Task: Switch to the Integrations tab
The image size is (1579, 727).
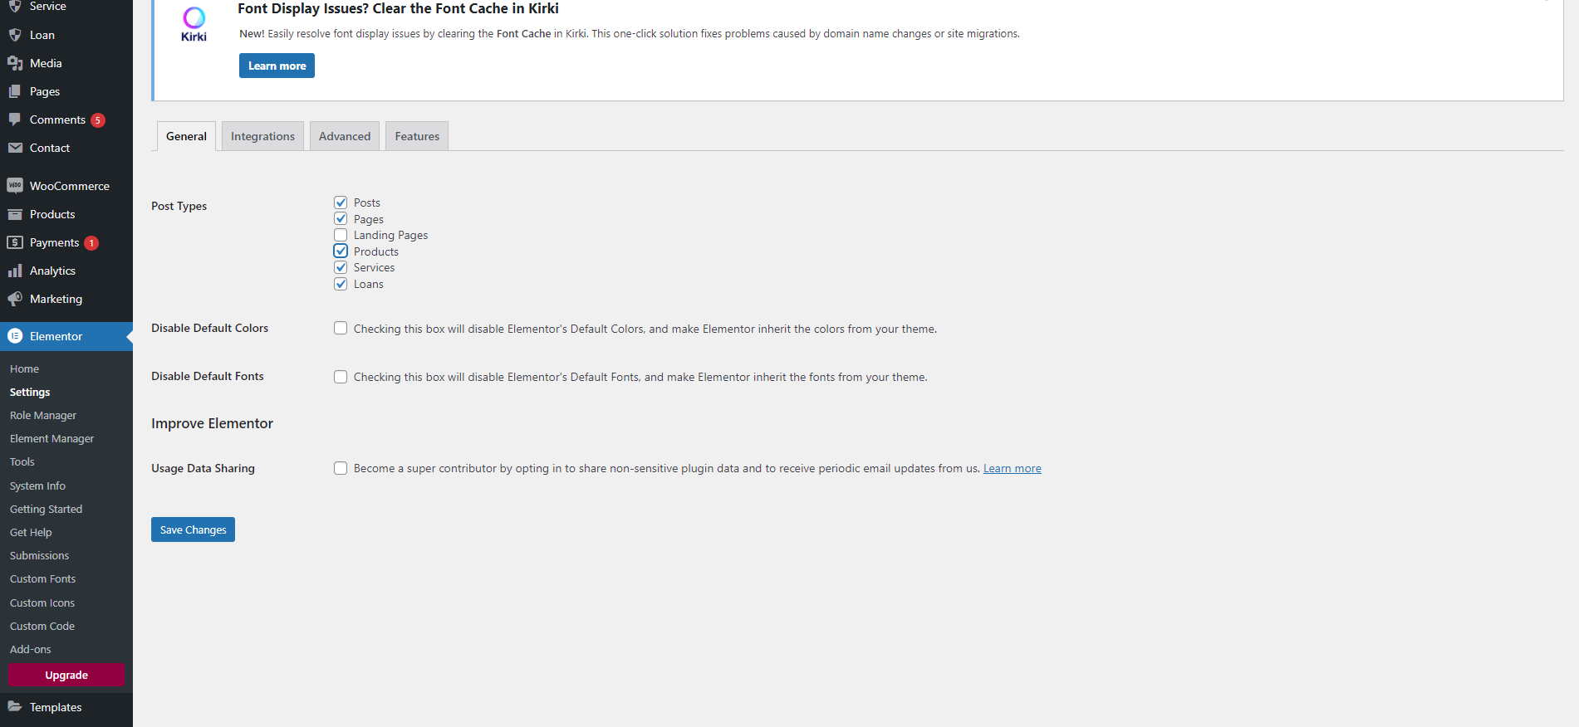Action: tap(262, 136)
